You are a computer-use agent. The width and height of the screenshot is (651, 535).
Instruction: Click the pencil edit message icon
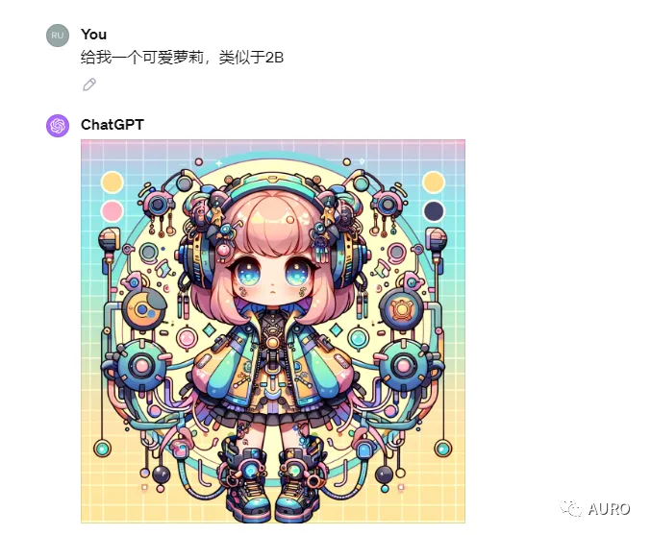pos(89,85)
